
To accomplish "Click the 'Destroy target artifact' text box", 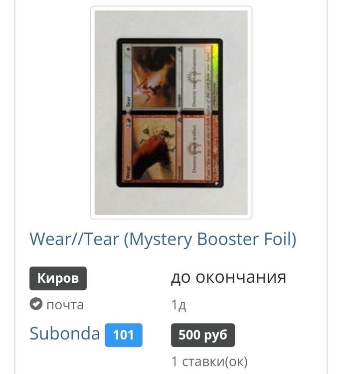I will pos(193,148).
